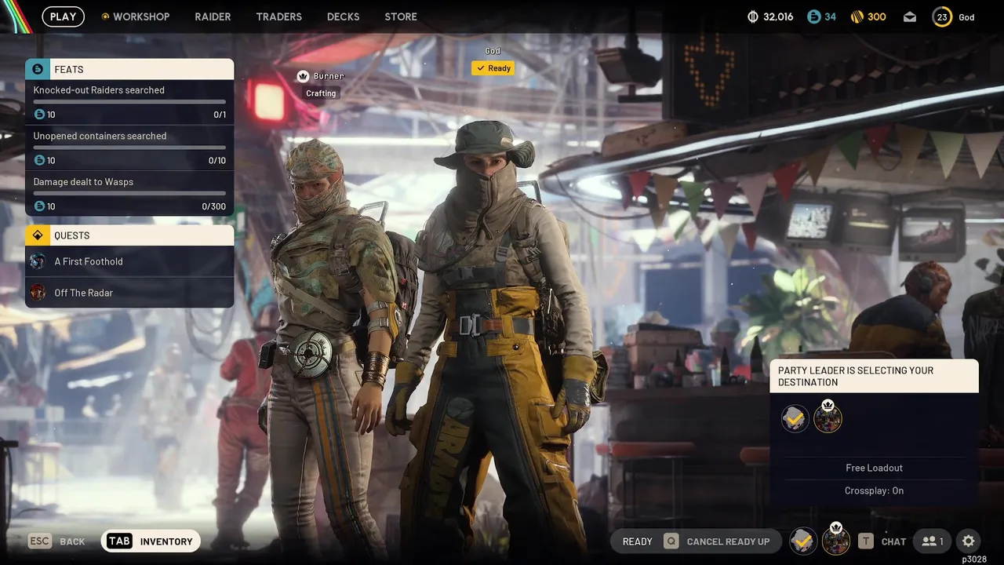Click the bottom bar ready checkmark avatar

[x=802, y=541]
